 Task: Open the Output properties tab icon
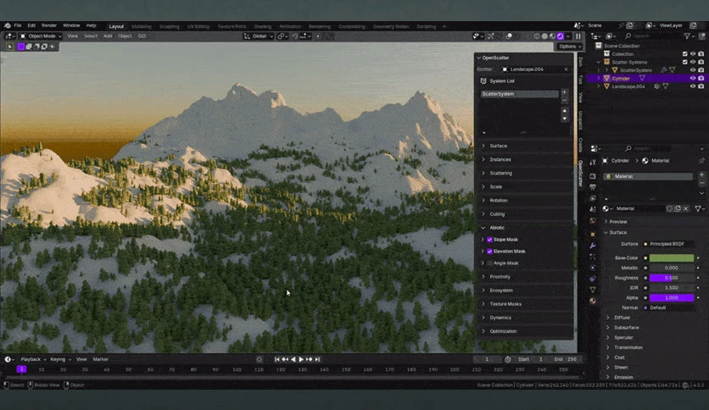click(593, 187)
